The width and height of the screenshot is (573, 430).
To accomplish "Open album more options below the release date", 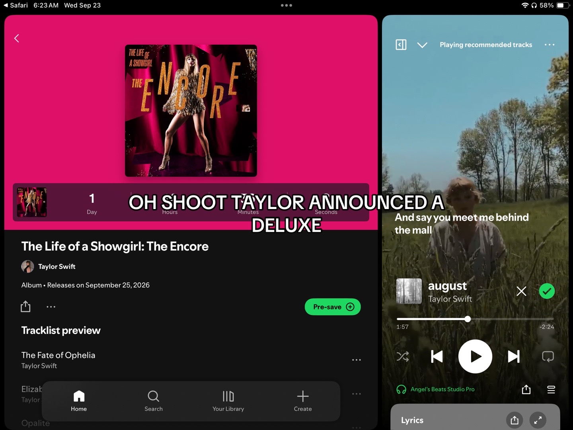I will [x=51, y=307].
